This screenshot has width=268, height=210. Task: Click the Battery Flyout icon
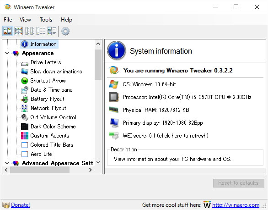[x=25, y=99]
